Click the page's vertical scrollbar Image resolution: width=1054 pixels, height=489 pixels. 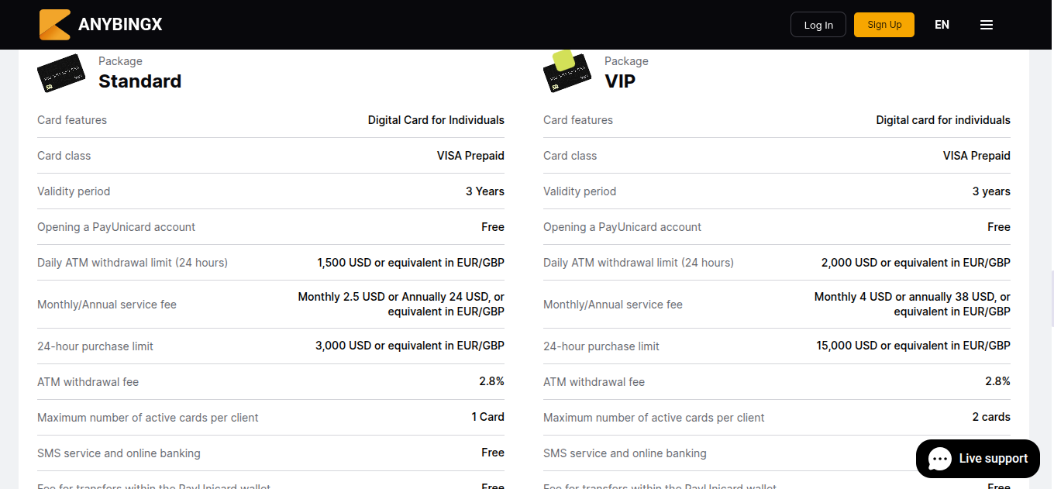pos(1050,294)
